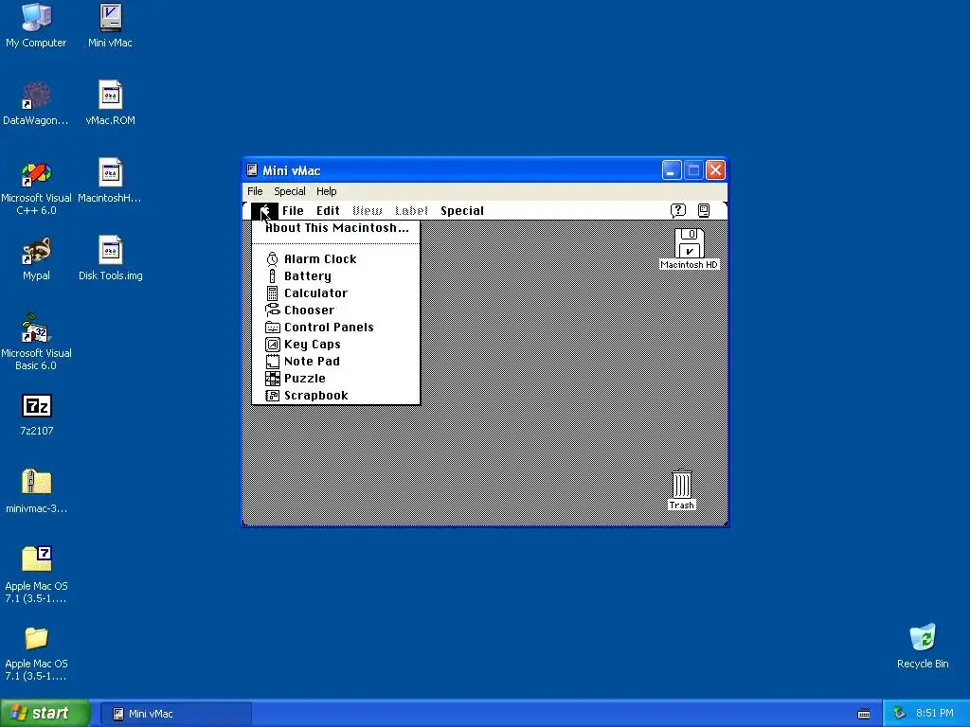Open the Chooser entry
970x727 pixels.
tap(336, 310)
